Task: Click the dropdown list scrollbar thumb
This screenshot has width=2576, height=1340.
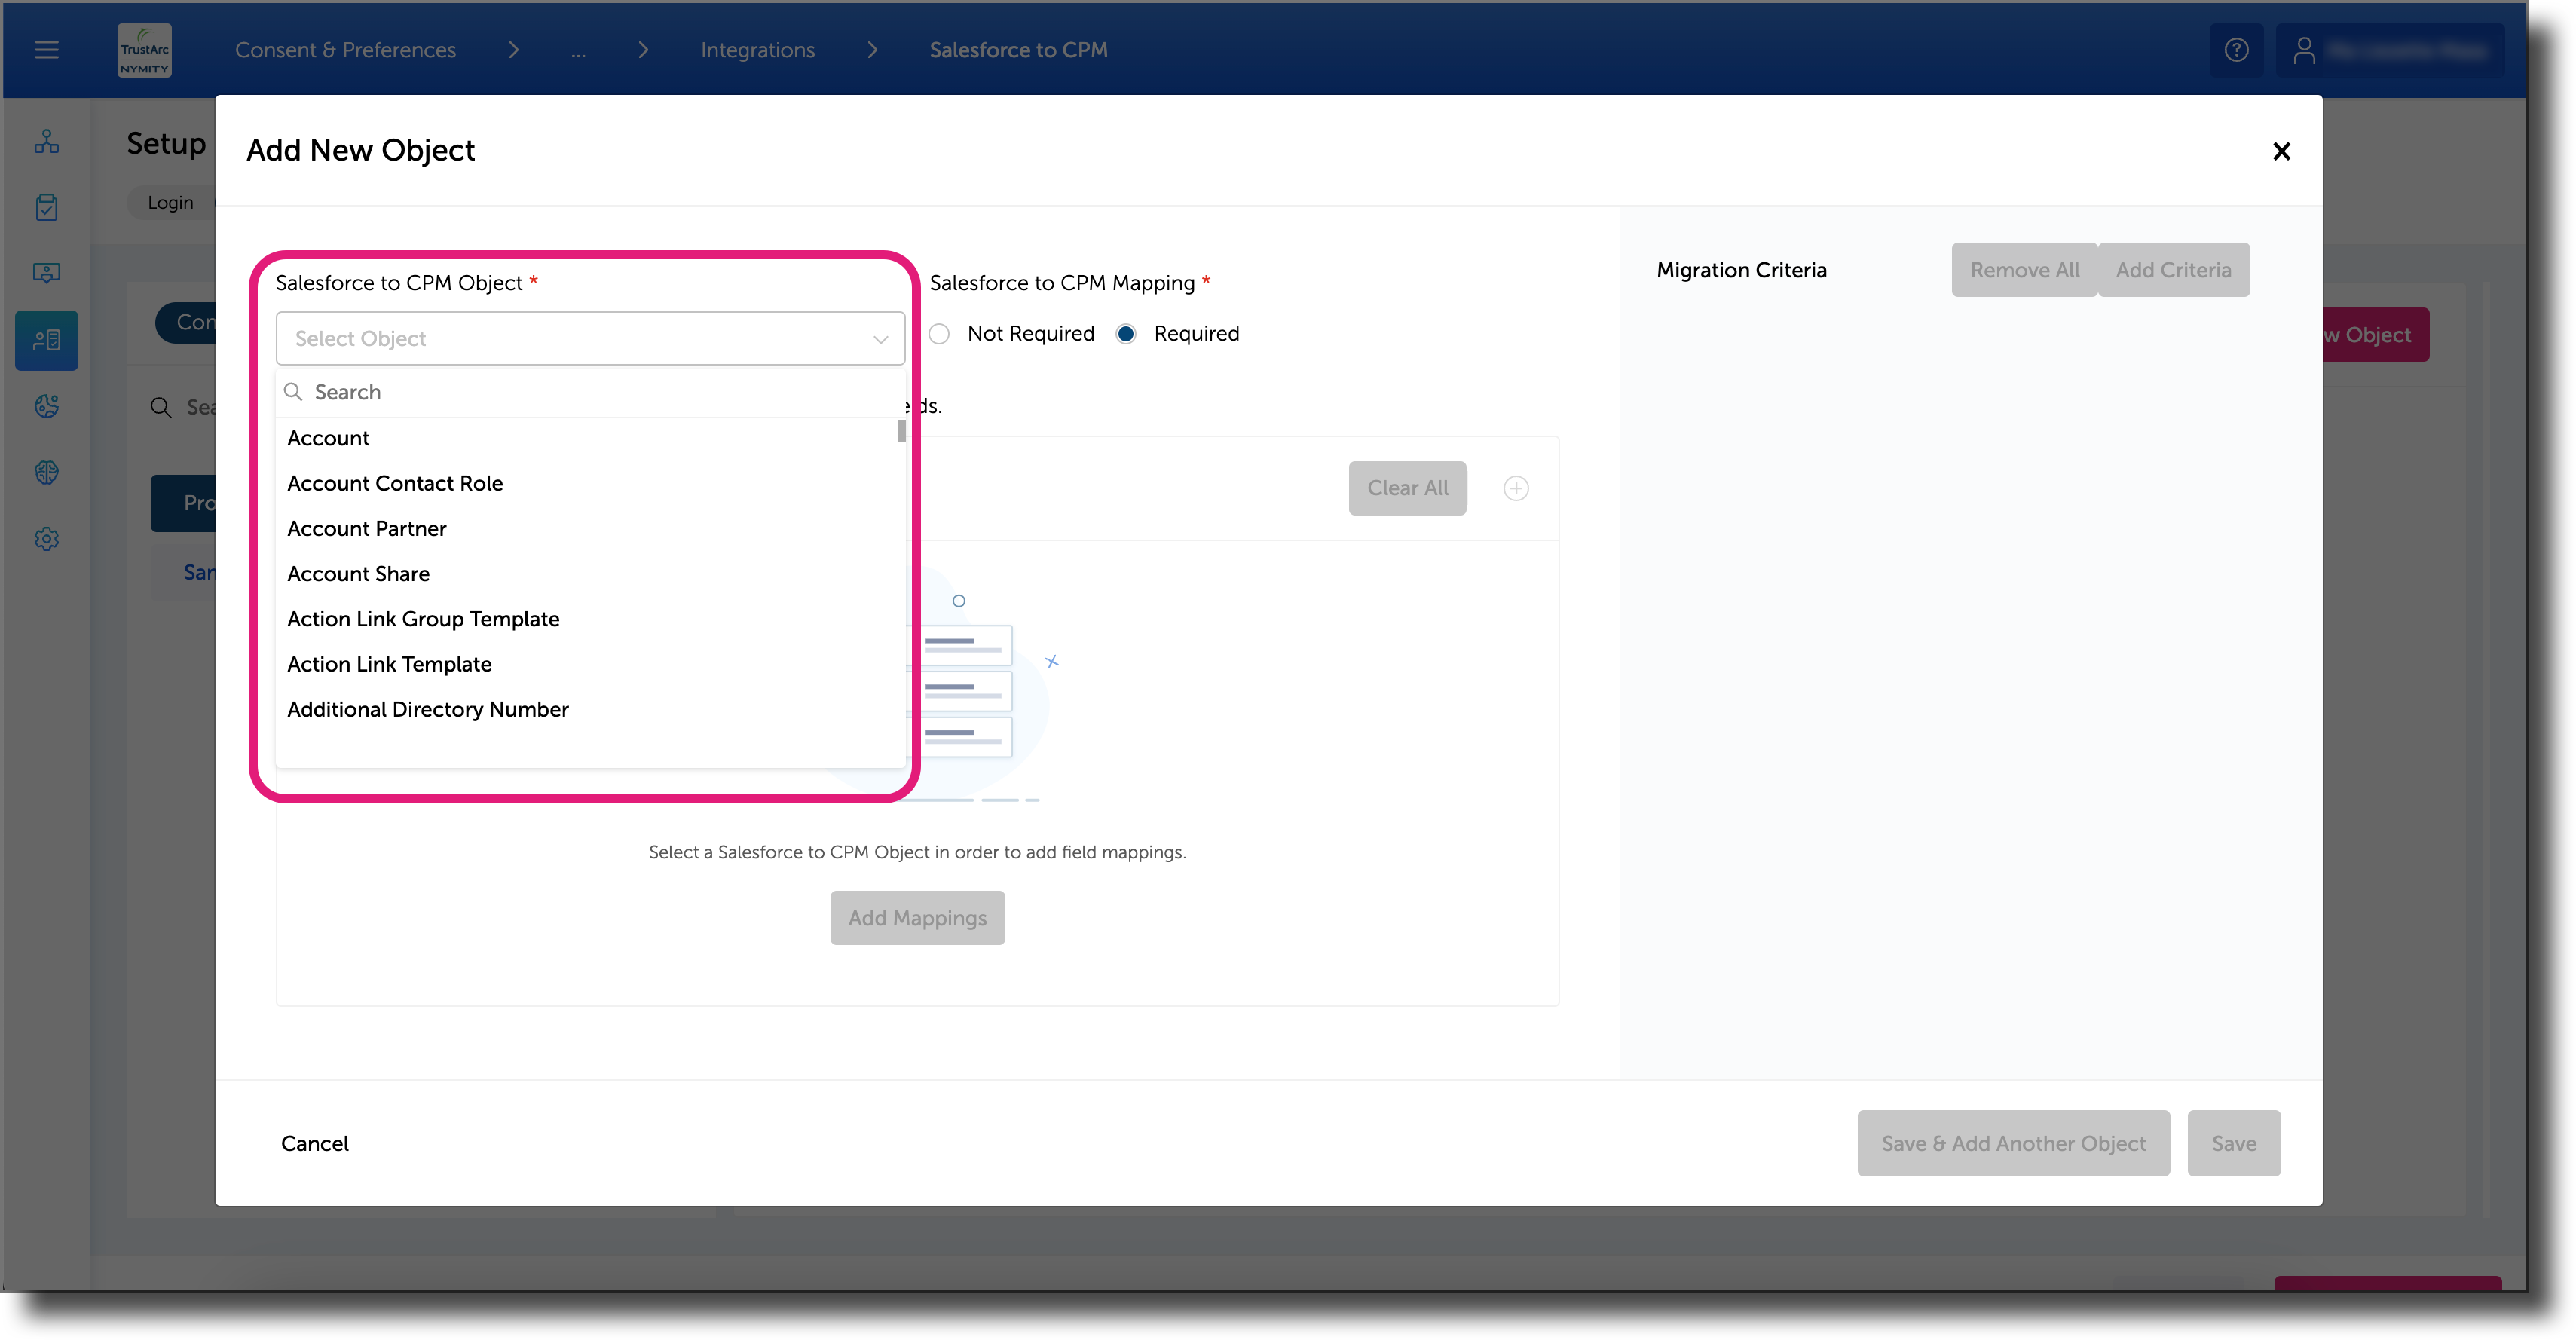Action: pos(902,431)
